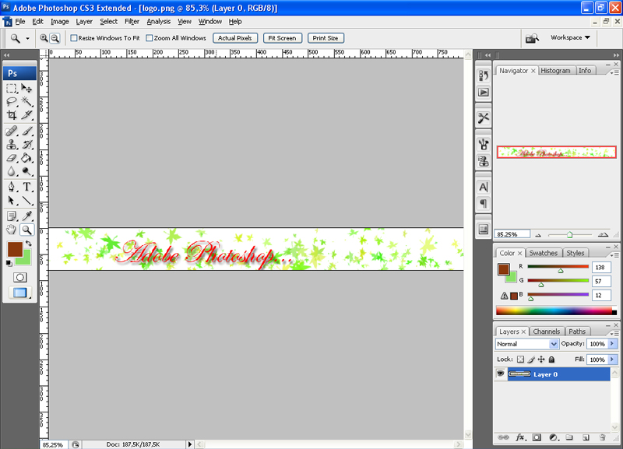Switch to the Histogram tab

pyautogui.click(x=555, y=71)
